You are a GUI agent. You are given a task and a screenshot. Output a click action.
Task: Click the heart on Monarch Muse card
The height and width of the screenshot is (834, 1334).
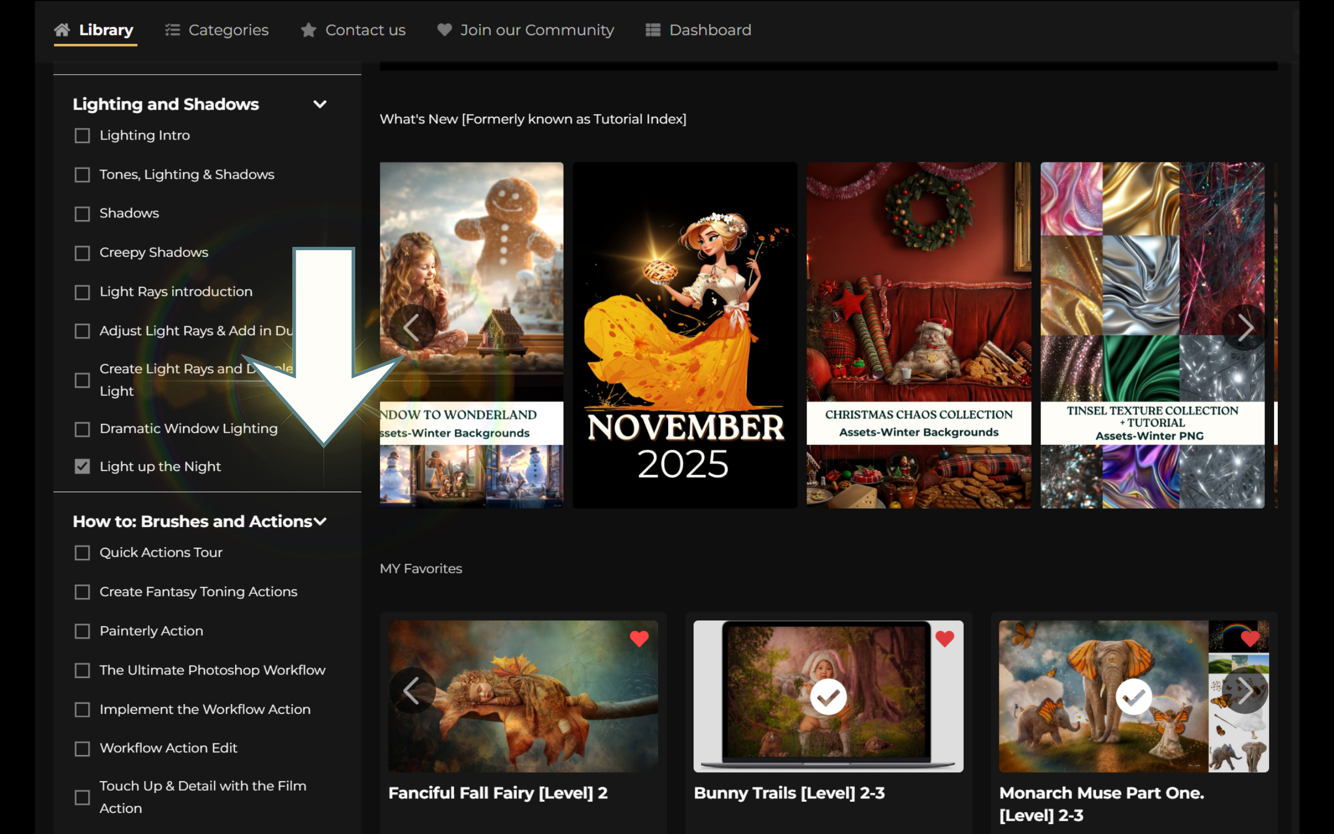[1250, 639]
